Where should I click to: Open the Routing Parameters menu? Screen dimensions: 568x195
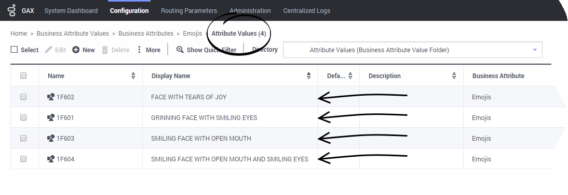pyautogui.click(x=189, y=10)
